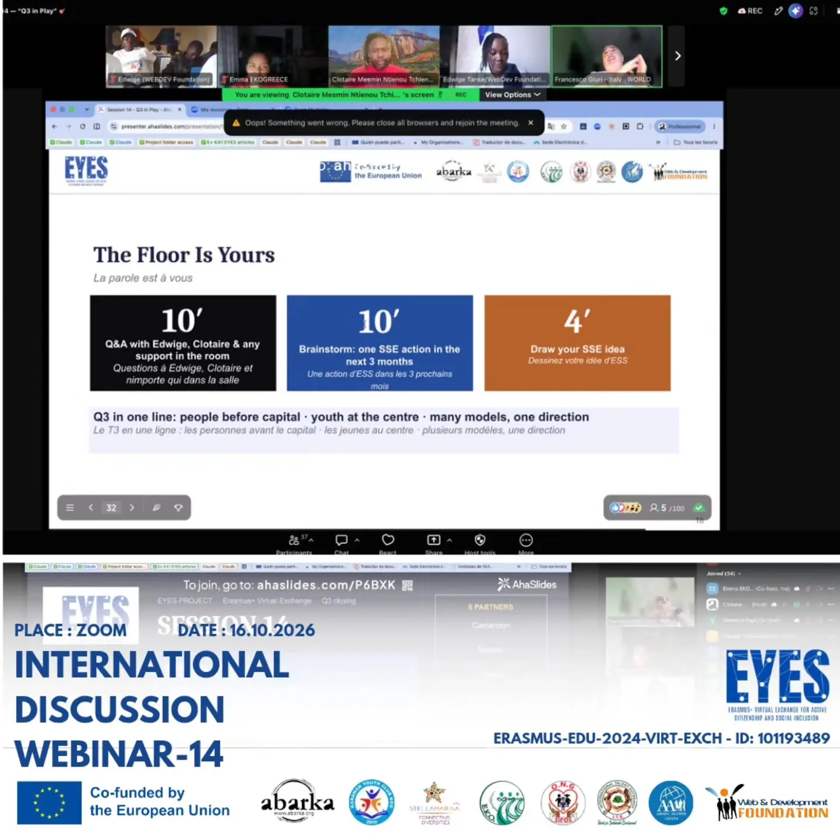The image size is (840, 840).
Task: Select Francesco Giuri's video thumbnail
Action: [607, 56]
